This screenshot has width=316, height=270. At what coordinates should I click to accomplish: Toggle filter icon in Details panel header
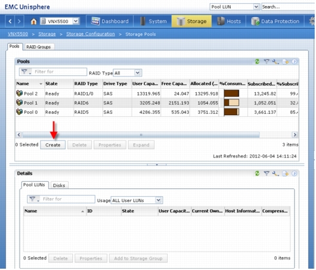click(266, 173)
